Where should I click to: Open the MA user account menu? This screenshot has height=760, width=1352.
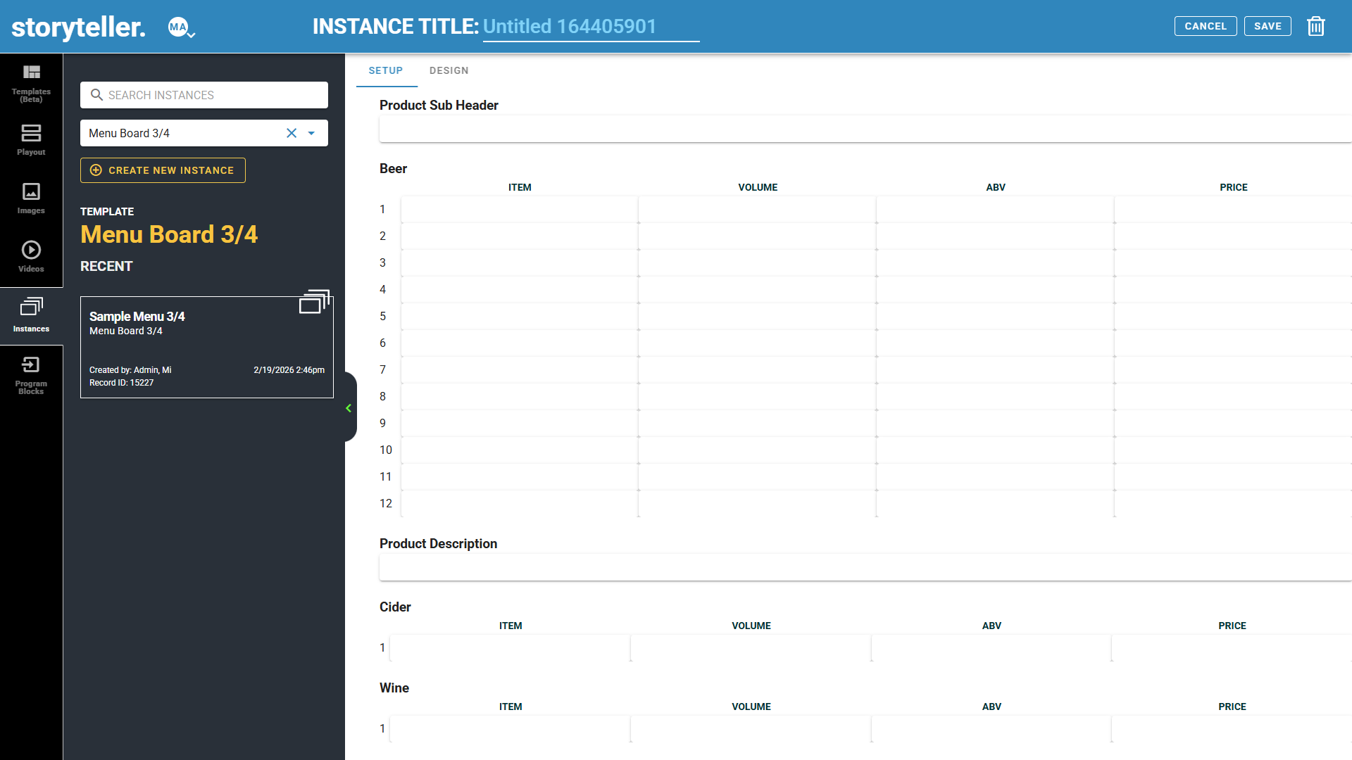tap(181, 27)
